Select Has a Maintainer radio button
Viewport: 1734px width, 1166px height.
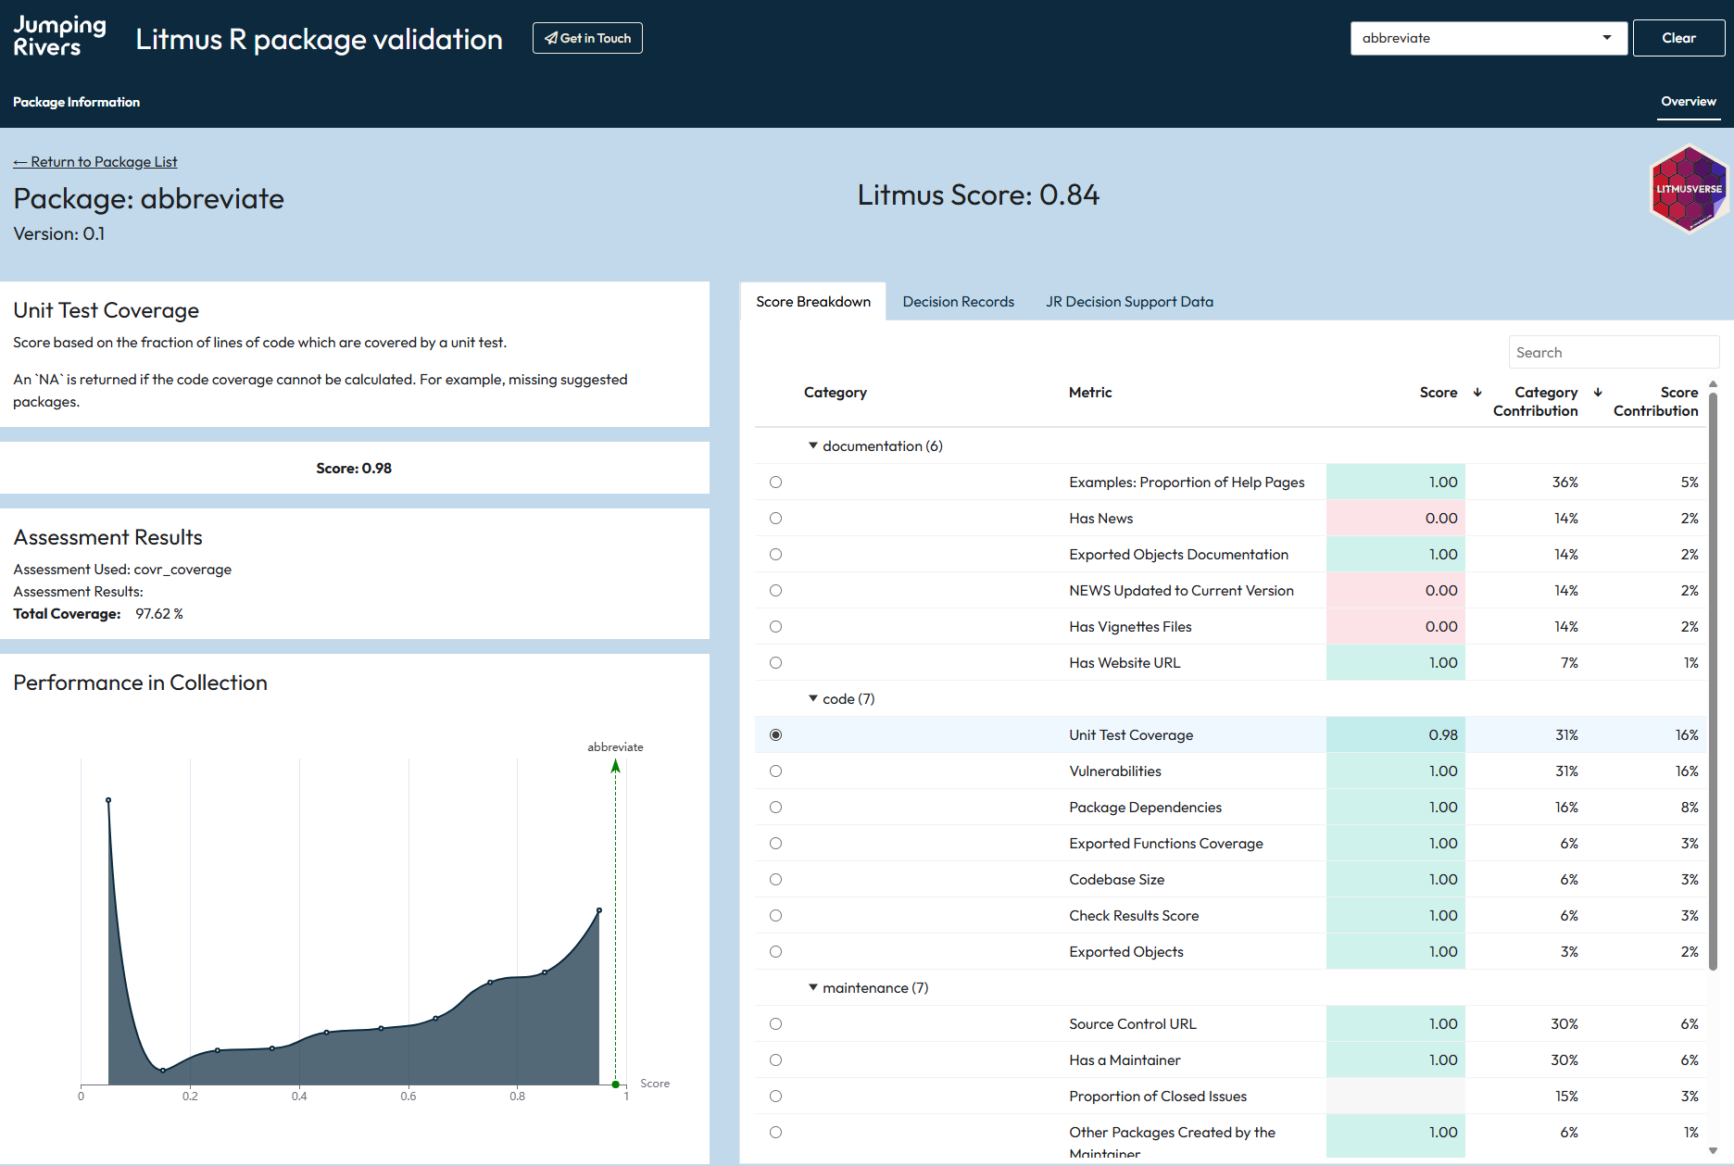(776, 1060)
